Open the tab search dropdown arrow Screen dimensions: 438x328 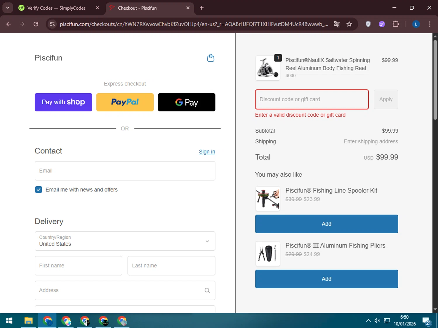pyautogui.click(x=8, y=8)
